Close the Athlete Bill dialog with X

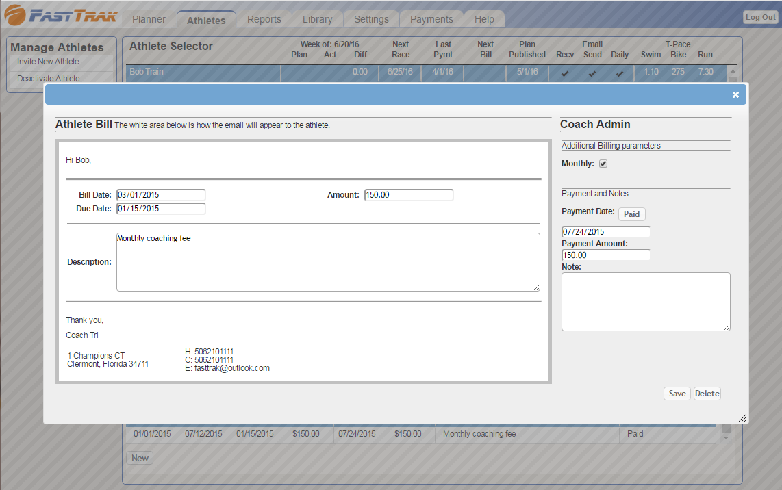[735, 94]
